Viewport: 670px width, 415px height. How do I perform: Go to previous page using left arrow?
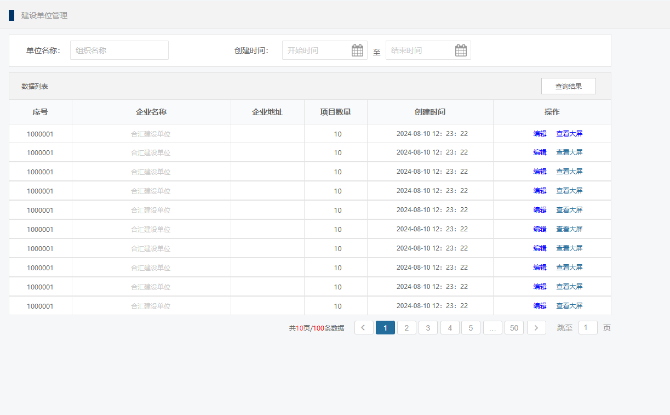click(x=364, y=328)
